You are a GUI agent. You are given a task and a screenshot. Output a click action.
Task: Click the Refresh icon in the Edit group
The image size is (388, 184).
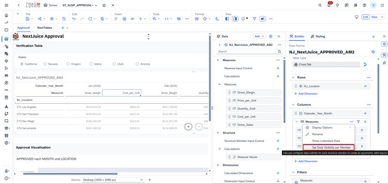pos(90,19)
